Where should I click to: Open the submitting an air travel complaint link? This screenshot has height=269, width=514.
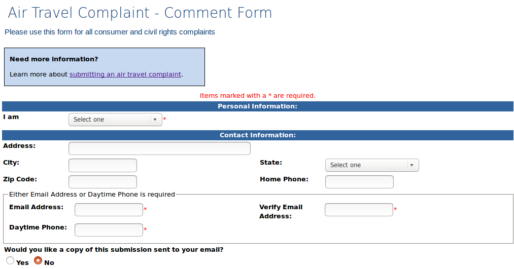point(125,74)
